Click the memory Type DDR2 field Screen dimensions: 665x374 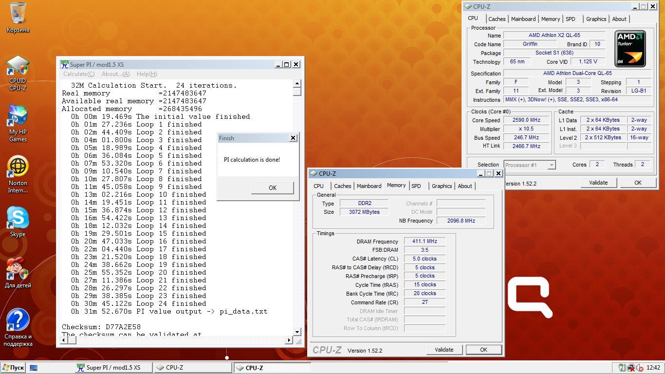364,203
